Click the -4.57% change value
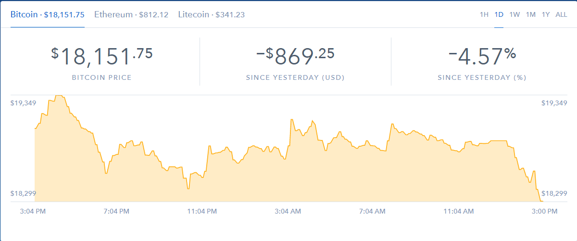 (x=482, y=56)
